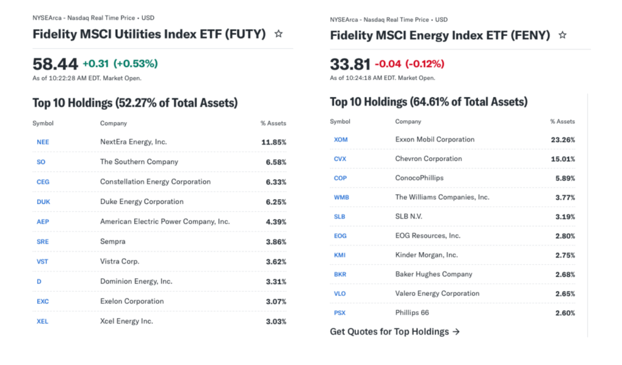Open the VLO symbol link

pos(340,294)
